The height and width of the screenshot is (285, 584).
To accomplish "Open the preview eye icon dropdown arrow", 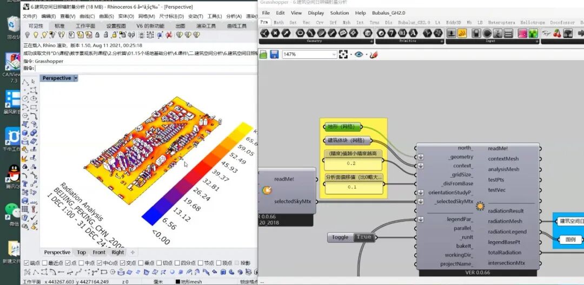I will click(x=367, y=55).
